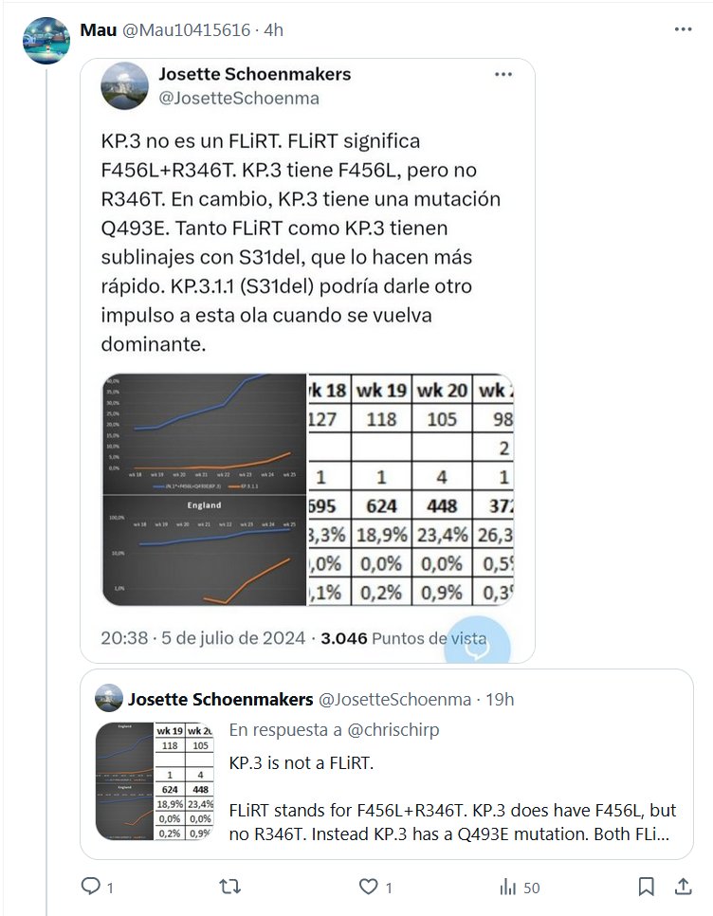Open Mau's display name link
This screenshot has height=916, width=713.
pyautogui.click(x=98, y=29)
